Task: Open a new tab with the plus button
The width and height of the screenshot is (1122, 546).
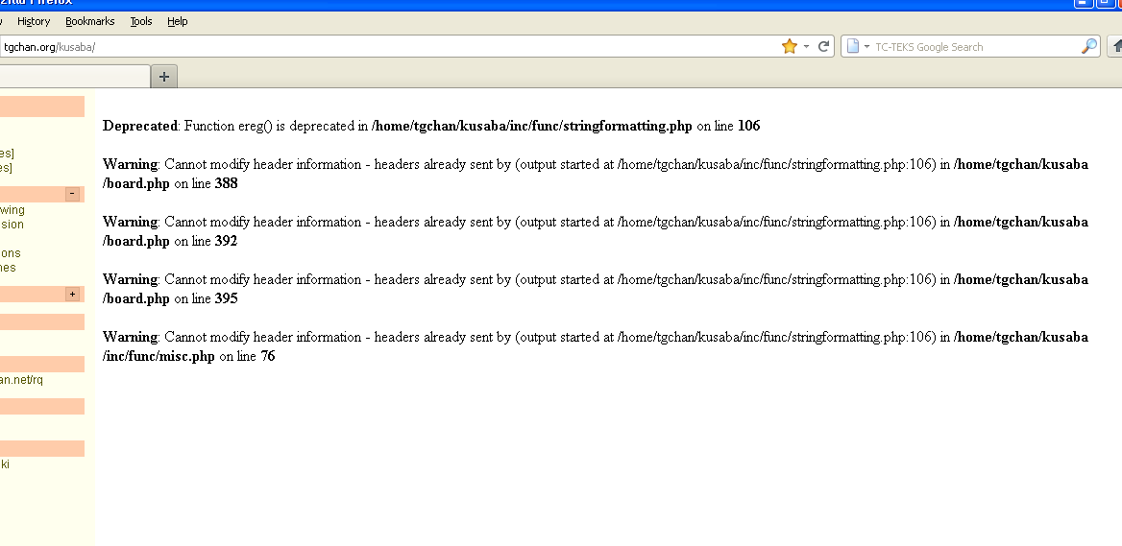Action: (x=164, y=77)
